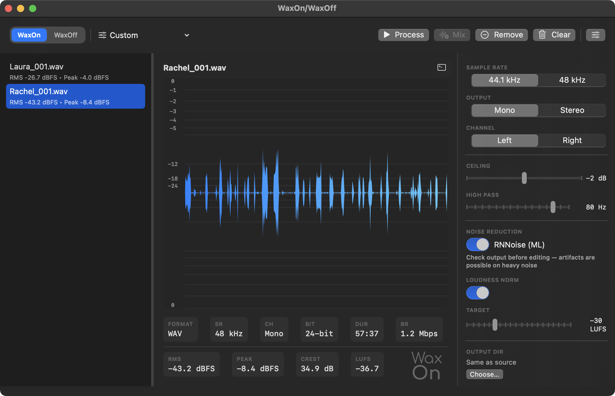Screen dimensions: 615x396
Task: Click the WaxOn logo mark
Action: coord(426,366)
